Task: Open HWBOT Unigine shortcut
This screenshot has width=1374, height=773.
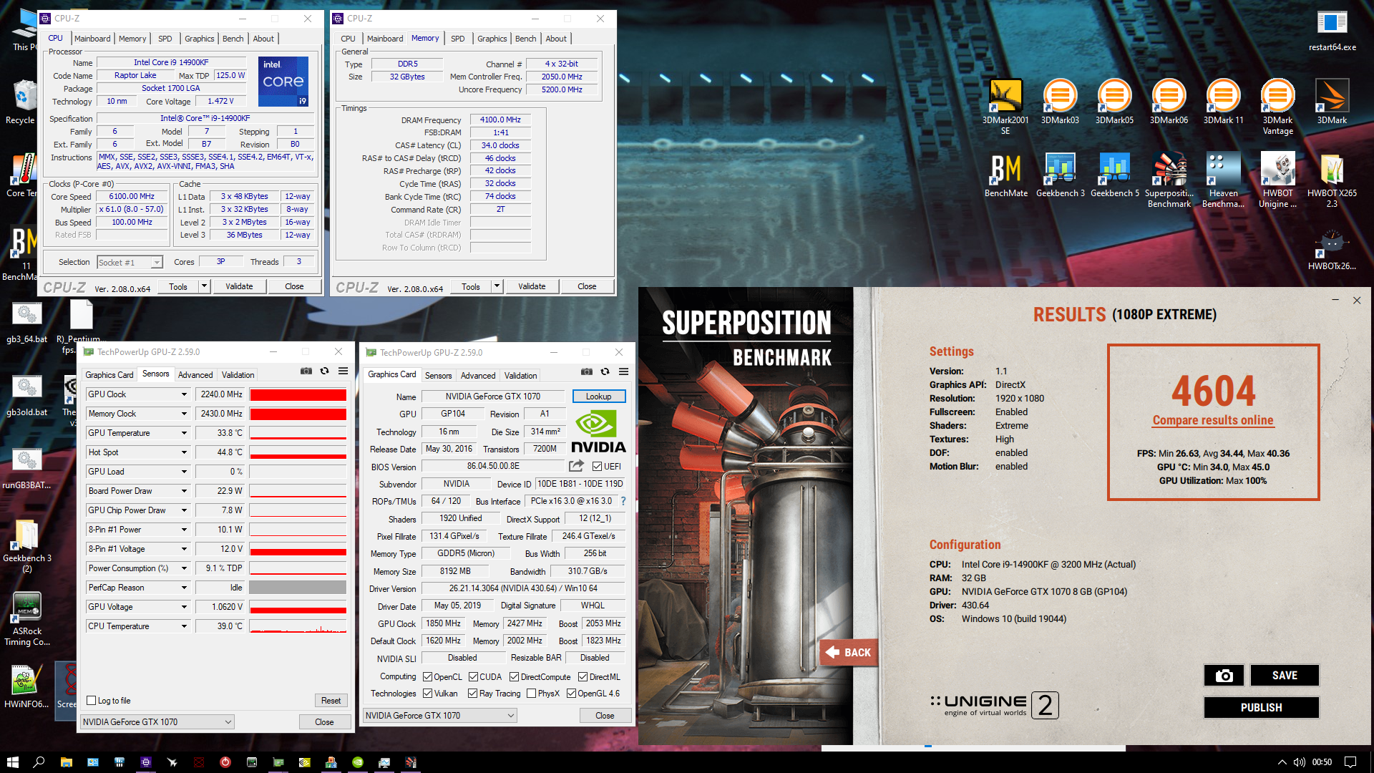Action: 1277,180
